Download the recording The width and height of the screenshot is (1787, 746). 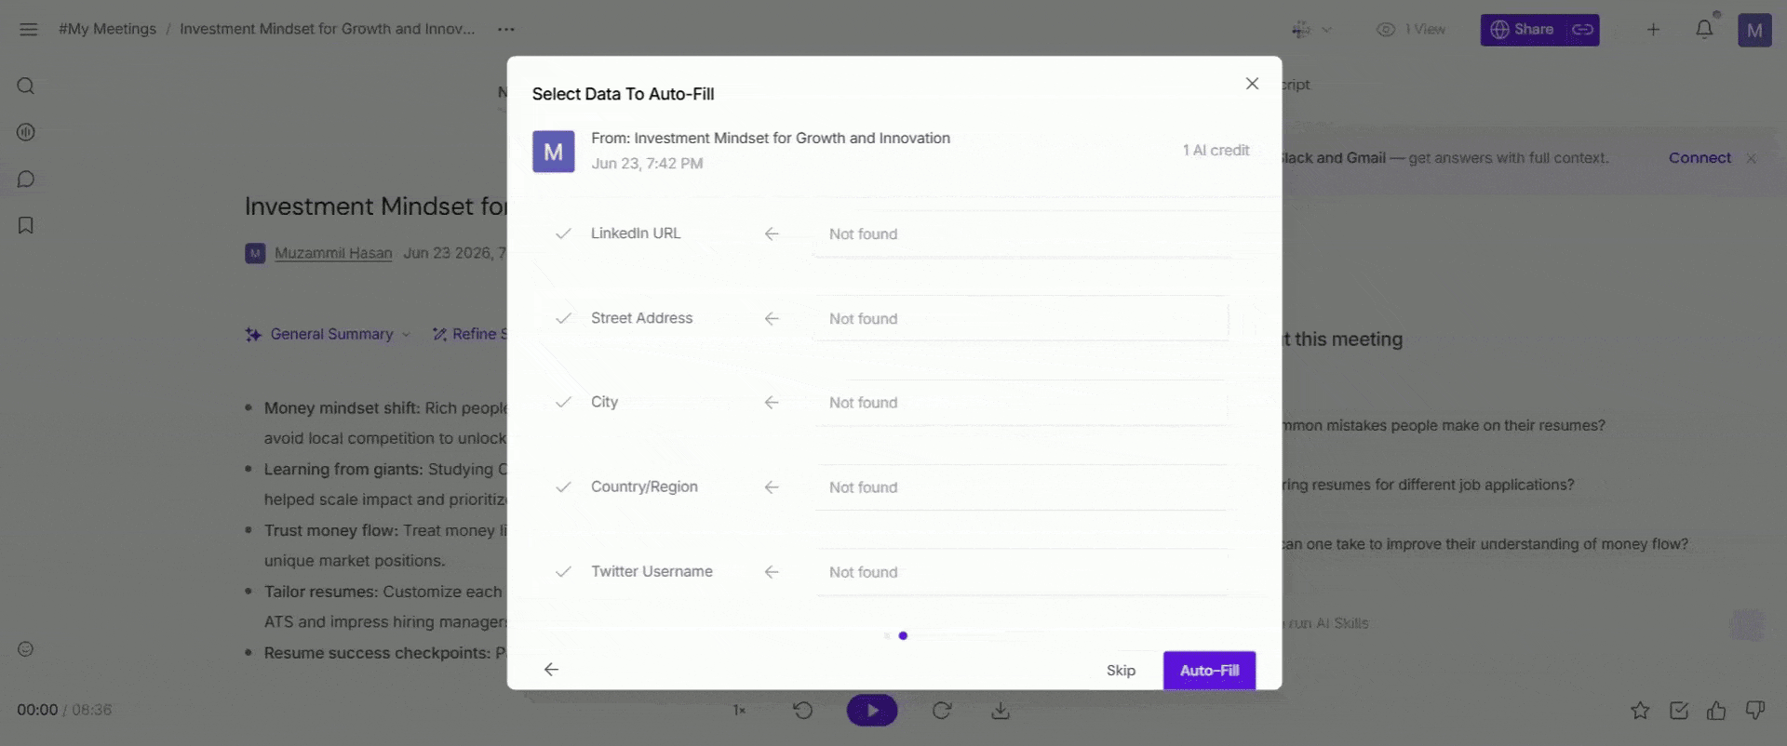tap(1001, 711)
